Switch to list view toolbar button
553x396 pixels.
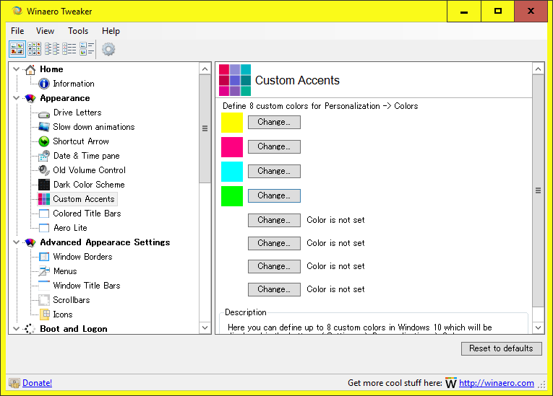69,49
